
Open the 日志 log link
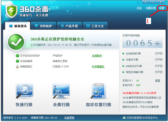point(139,8)
